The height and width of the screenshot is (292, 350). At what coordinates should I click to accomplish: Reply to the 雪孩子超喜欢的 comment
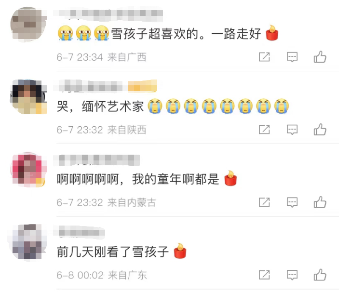coord(292,57)
